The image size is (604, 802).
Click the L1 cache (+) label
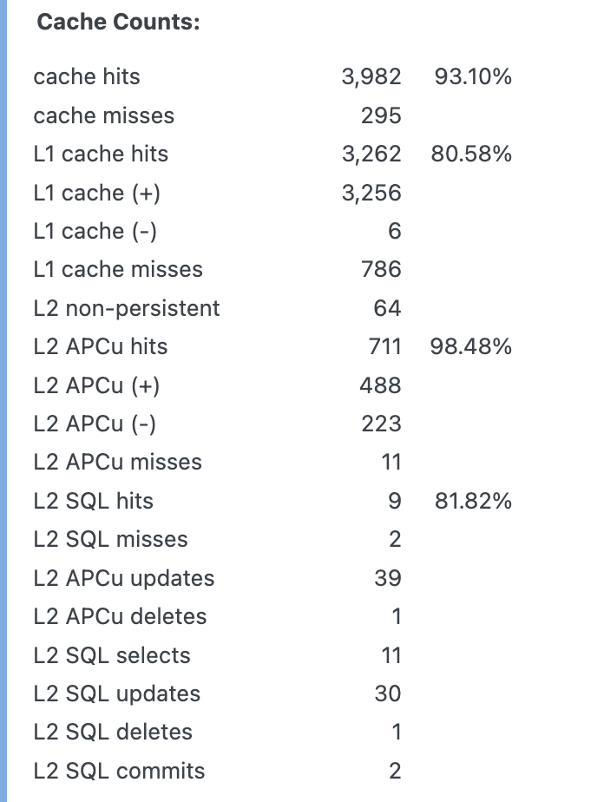97,193
